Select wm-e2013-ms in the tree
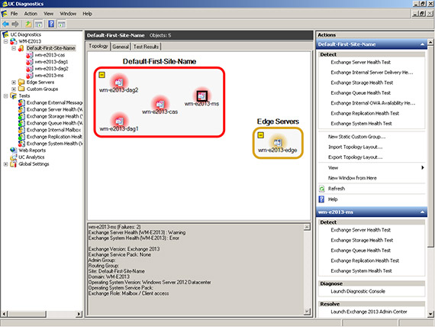Viewport: 435px width, 327px height. (49, 76)
